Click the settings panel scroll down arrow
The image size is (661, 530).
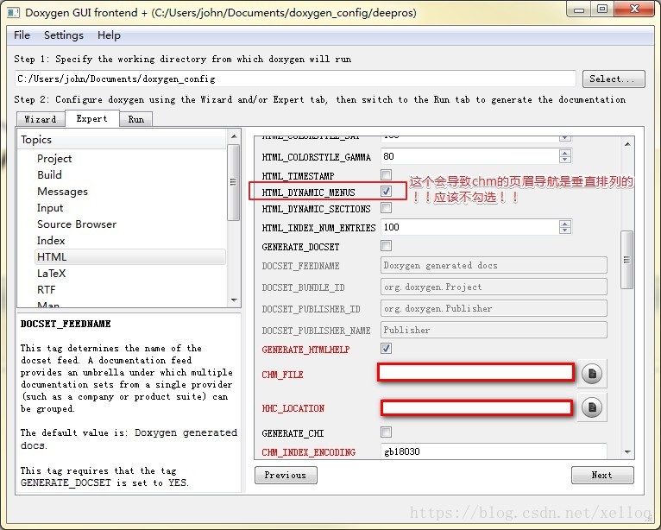[x=627, y=451]
